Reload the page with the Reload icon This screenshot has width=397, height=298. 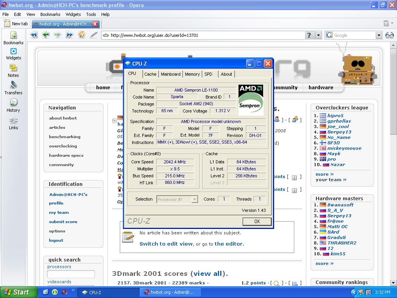(x=81, y=35)
